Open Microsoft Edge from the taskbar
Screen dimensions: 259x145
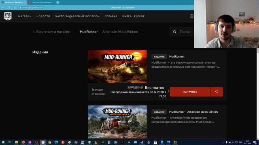point(56,142)
